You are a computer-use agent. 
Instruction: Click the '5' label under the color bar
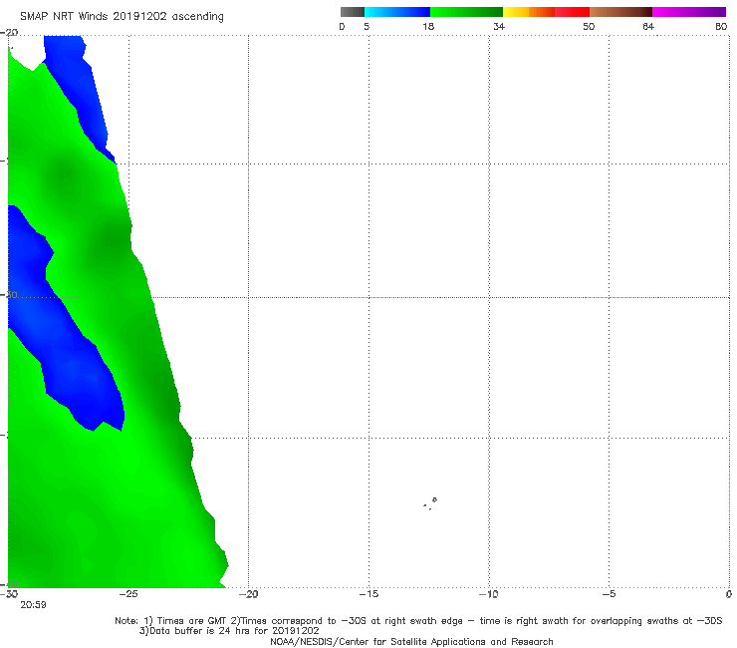(x=367, y=27)
